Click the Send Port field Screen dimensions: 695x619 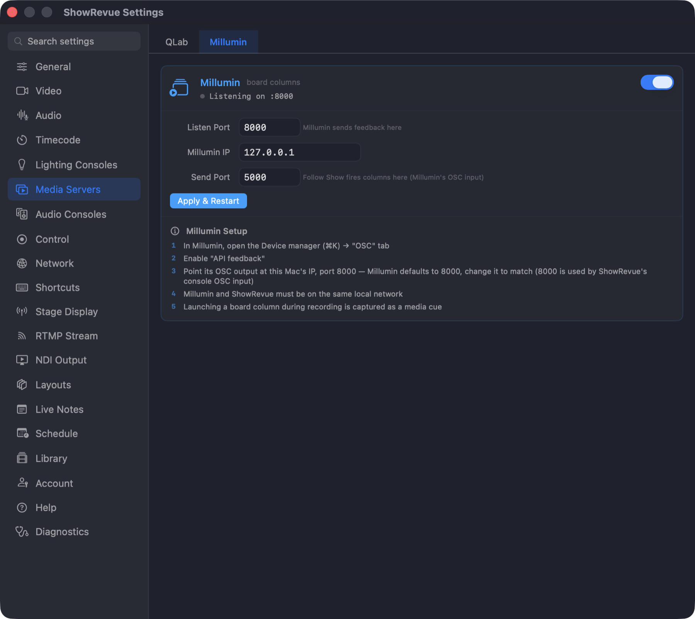point(269,177)
